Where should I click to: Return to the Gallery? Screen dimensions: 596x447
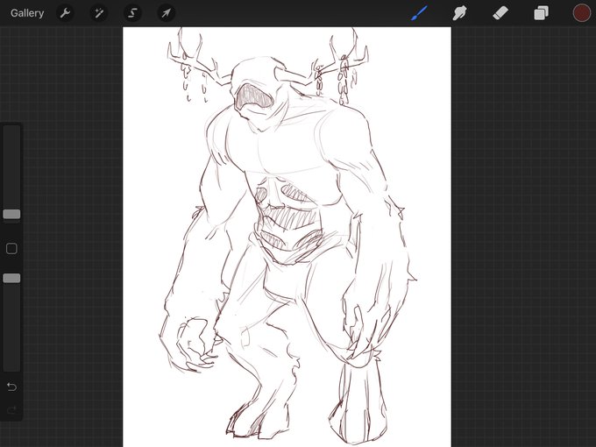(27, 13)
